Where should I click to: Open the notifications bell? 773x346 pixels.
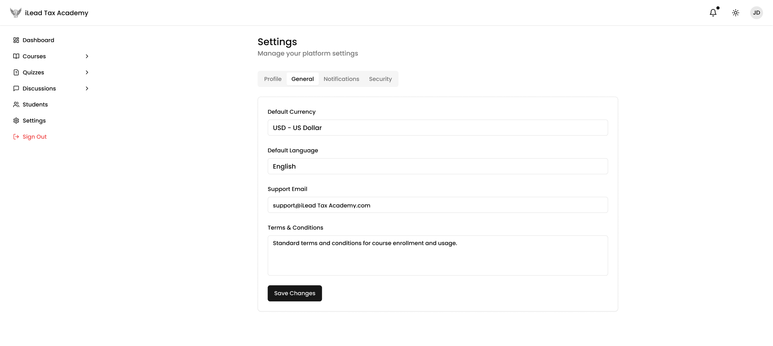[x=713, y=13]
